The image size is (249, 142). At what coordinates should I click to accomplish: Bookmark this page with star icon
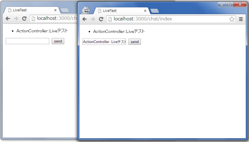point(232,19)
